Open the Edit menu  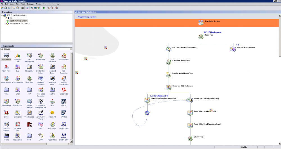[7, 4]
